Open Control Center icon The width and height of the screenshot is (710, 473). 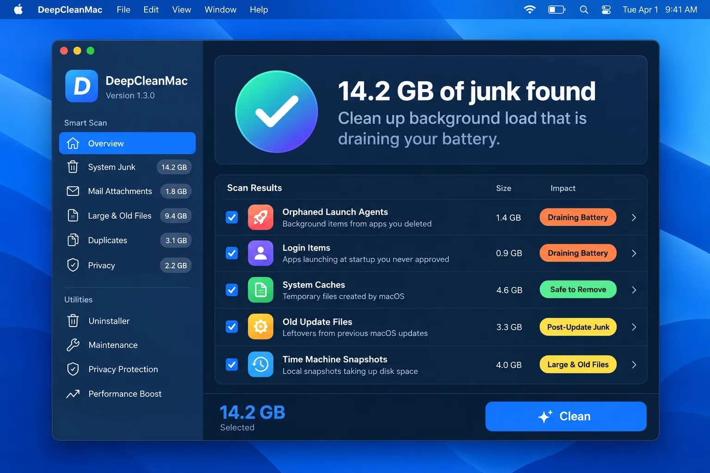[606, 9]
